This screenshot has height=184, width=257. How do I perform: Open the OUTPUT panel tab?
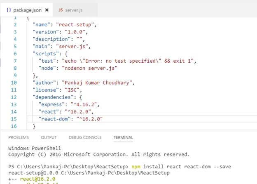(49, 137)
